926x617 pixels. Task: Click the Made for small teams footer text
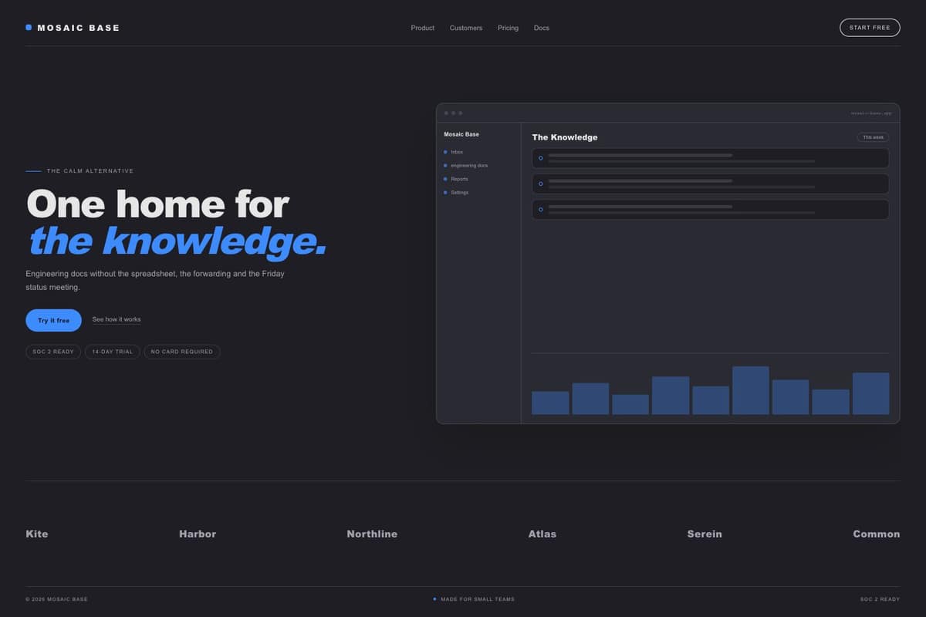click(x=474, y=599)
